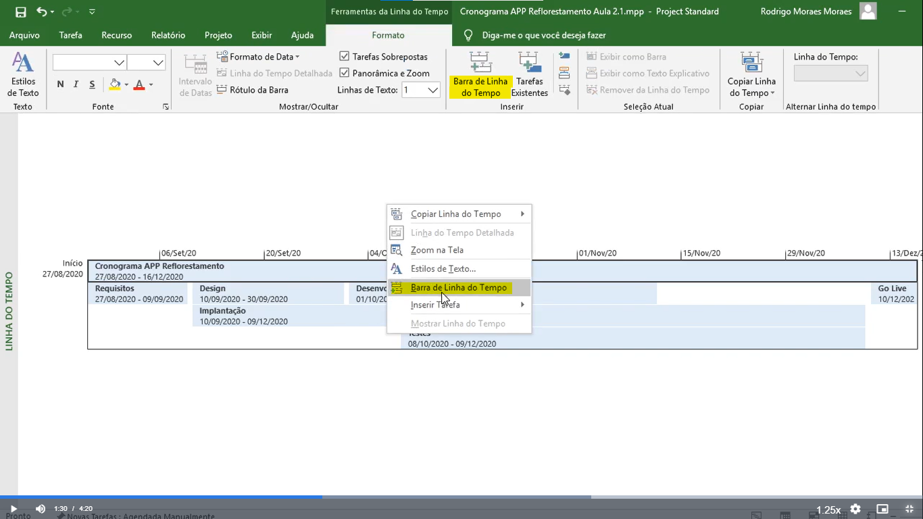Click Barra de Linha do Tempo ribbon button
923x519 pixels.
coord(480,75)
